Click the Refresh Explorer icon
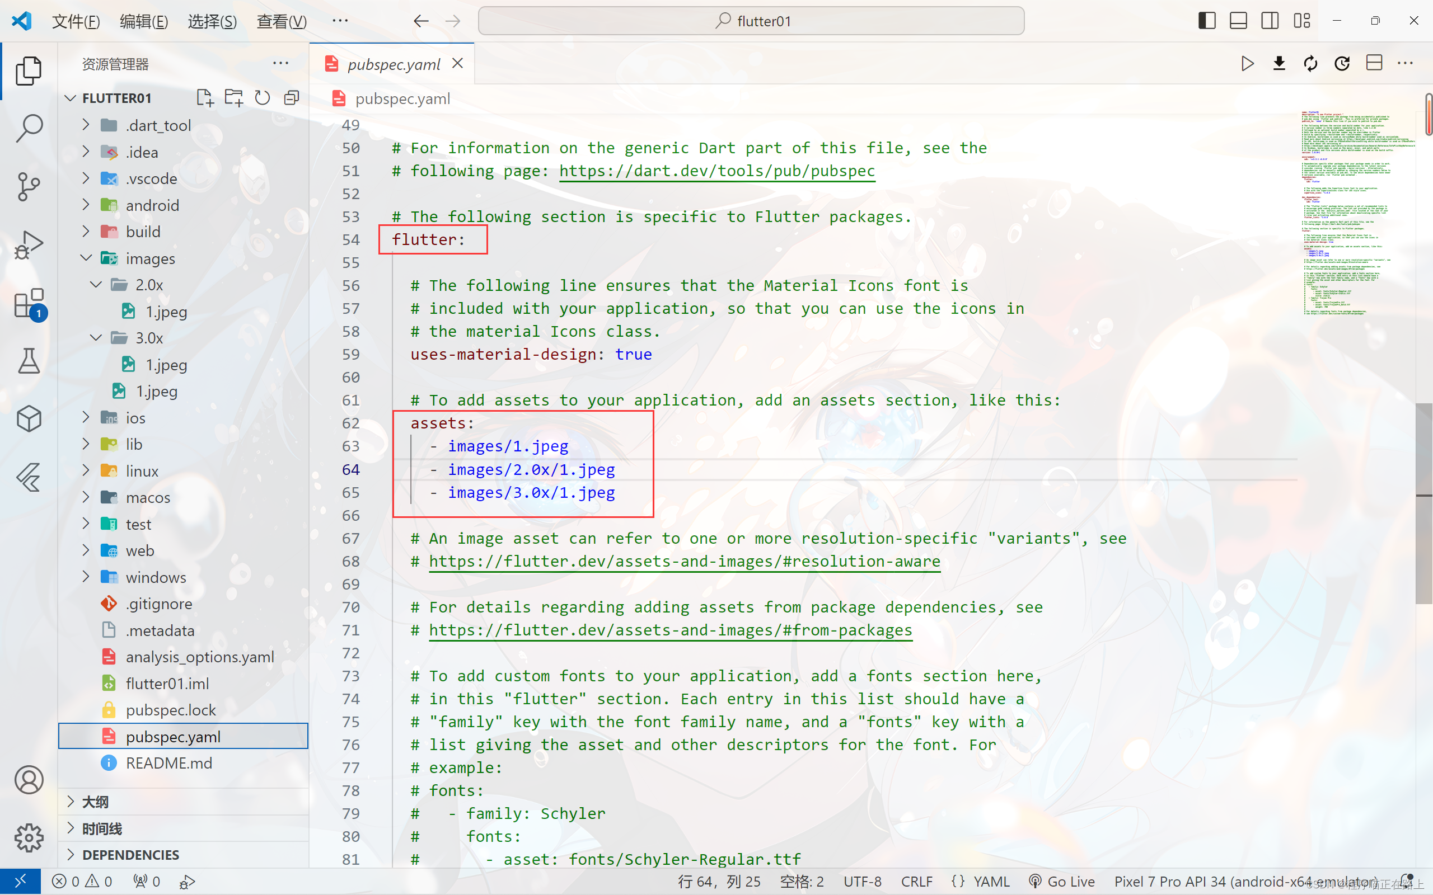The image size is (1433, 895). click(x=263, y=98)
